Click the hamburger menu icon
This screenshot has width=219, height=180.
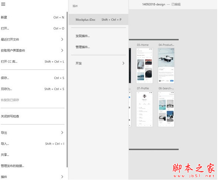pos(3,4)
